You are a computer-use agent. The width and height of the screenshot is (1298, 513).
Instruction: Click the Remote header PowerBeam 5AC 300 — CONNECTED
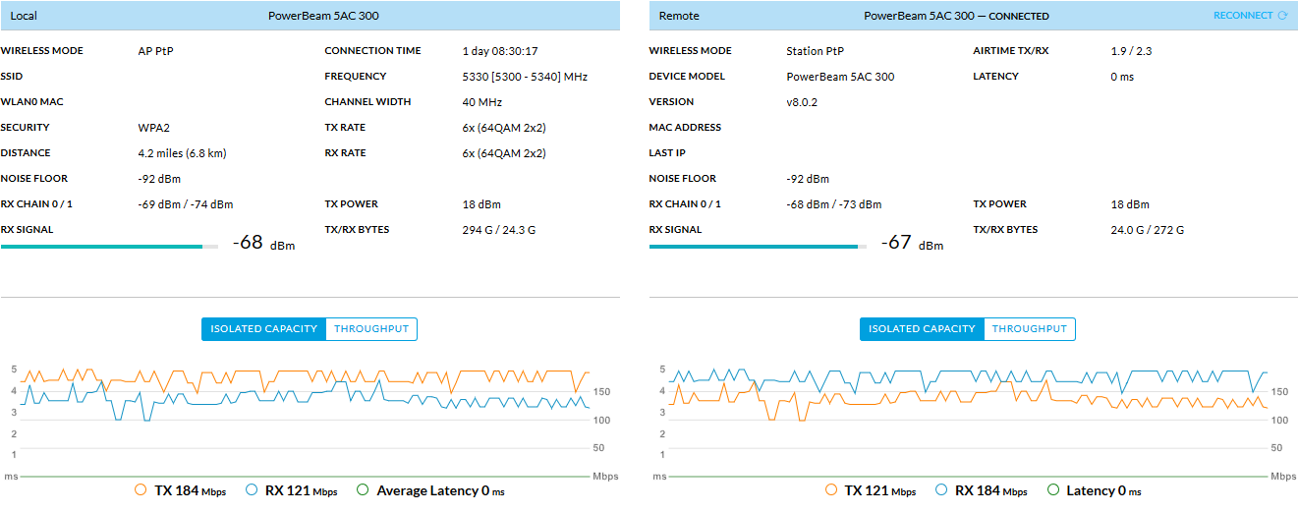point(956,16)
